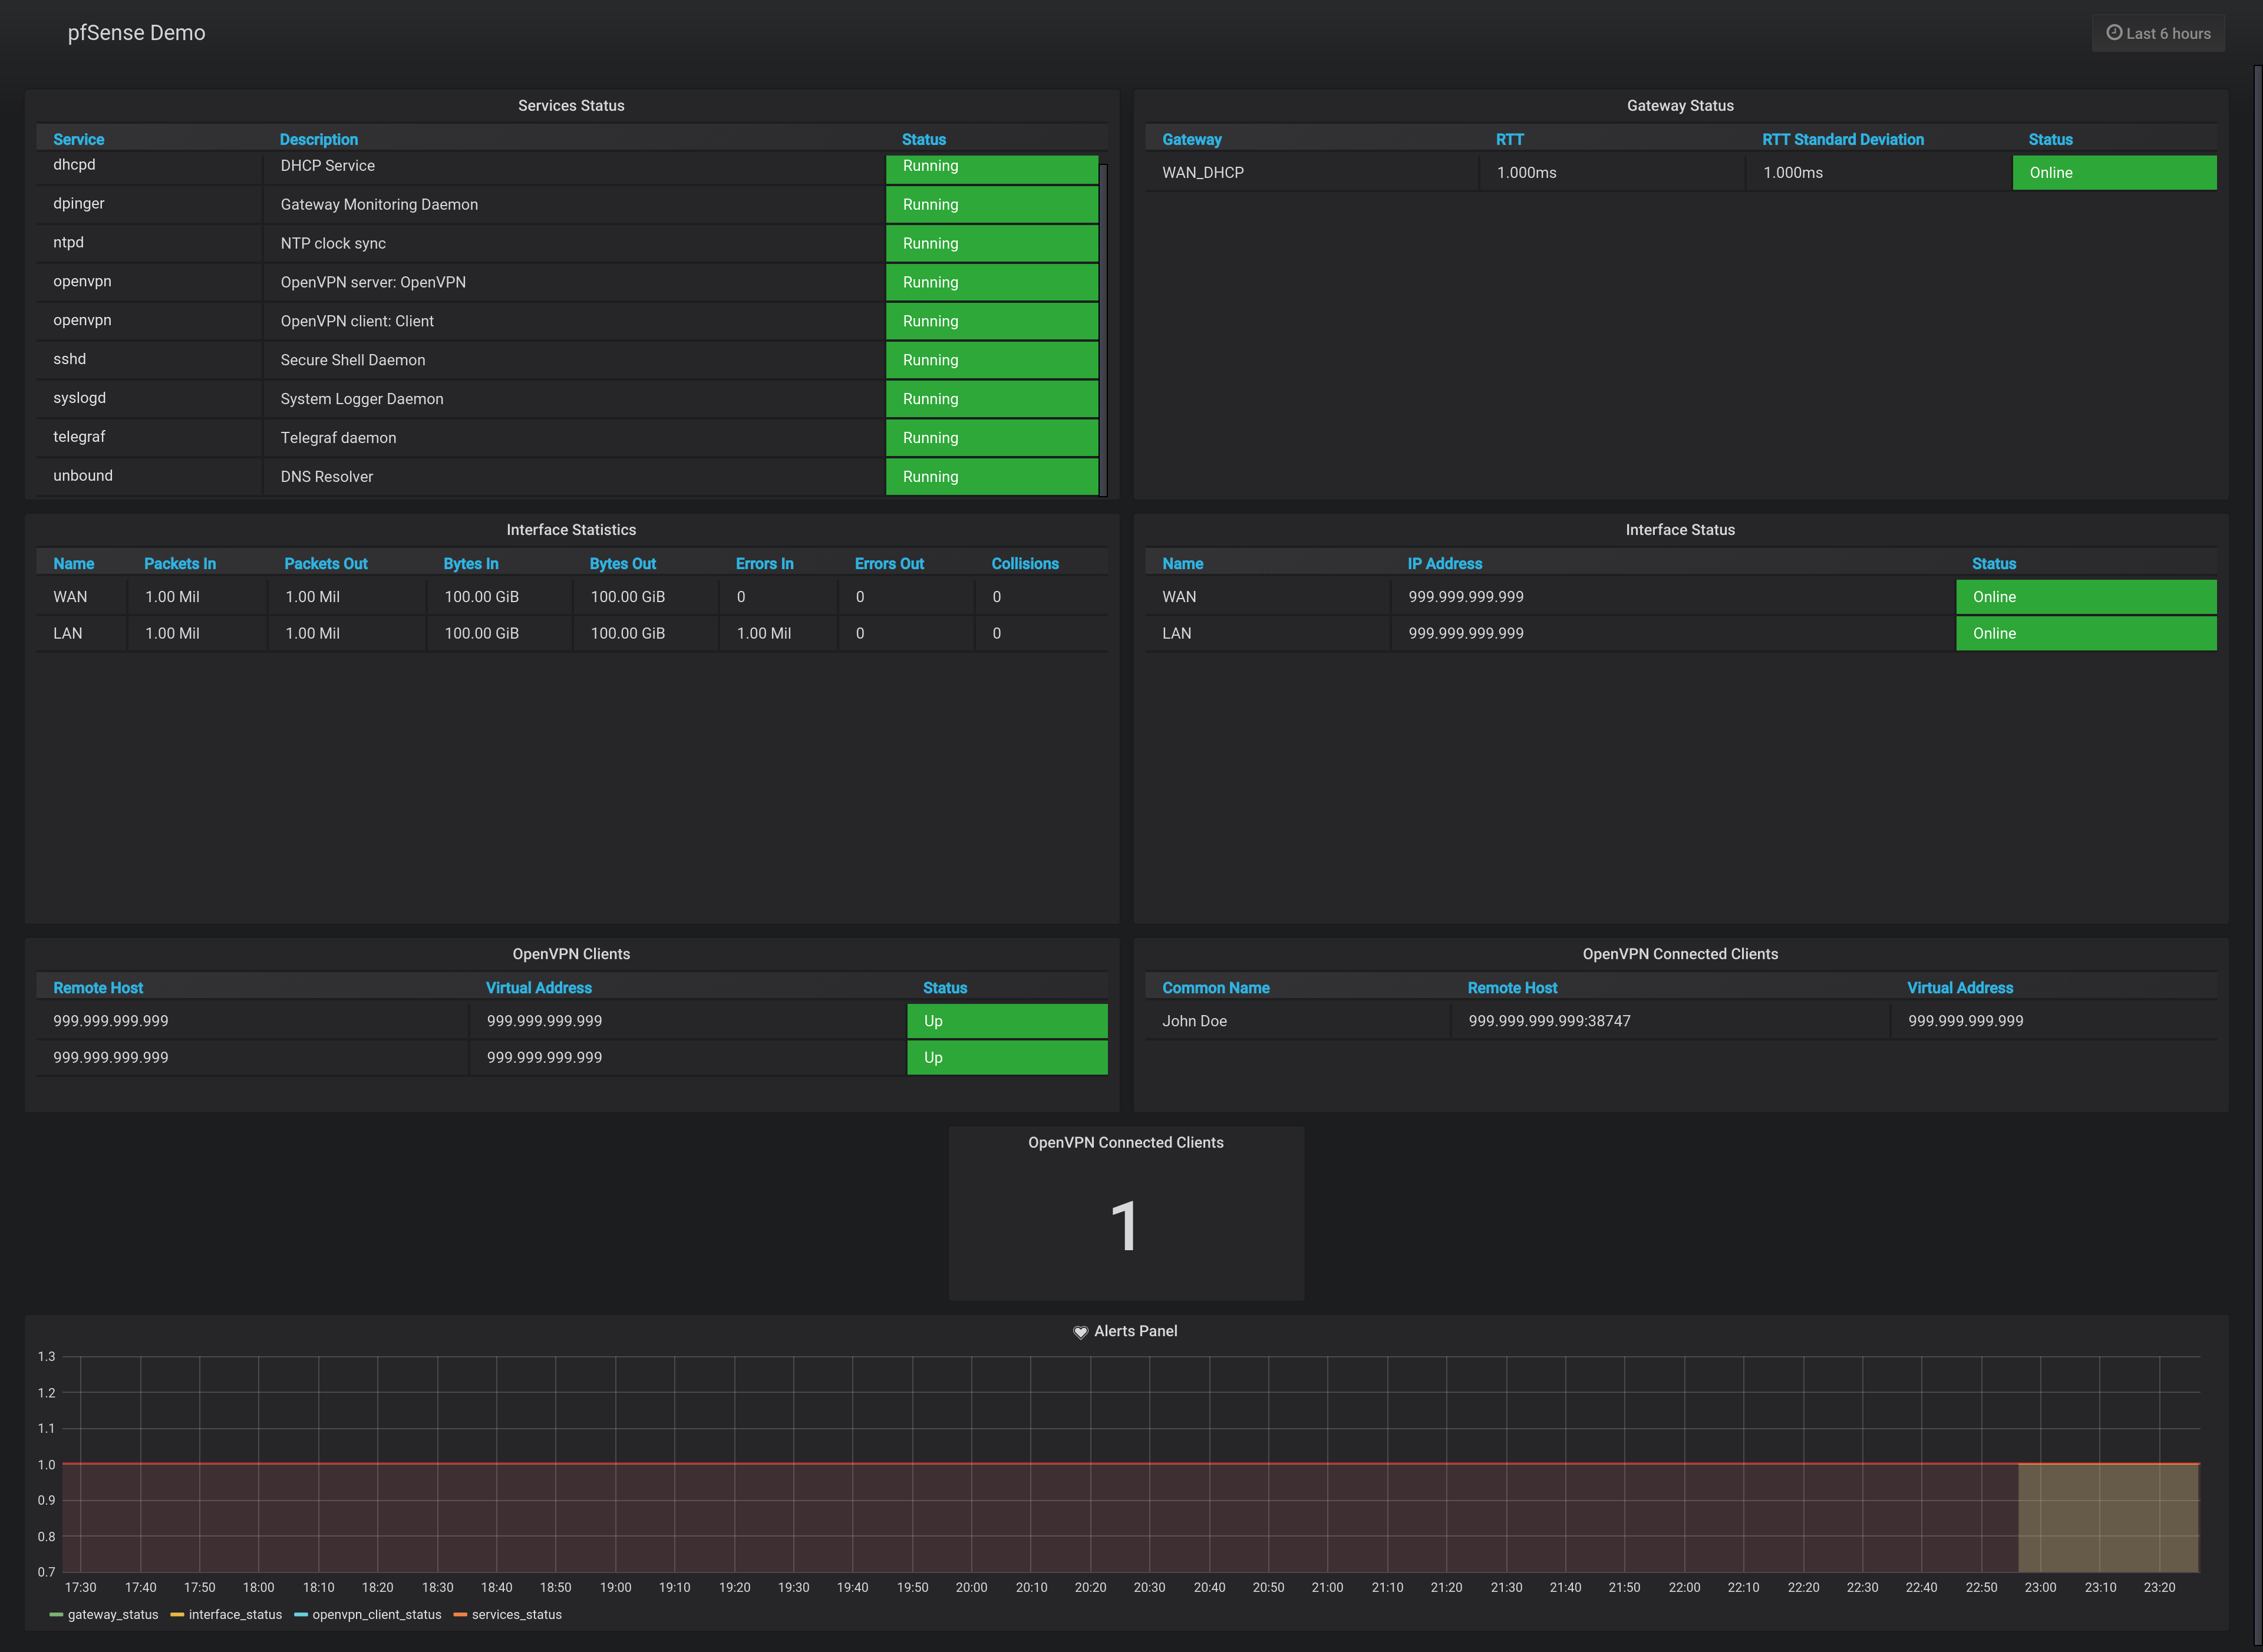Image resolution: width=2263 pixels, height=1652 pixels.
Task: Open the Gateway Status panel title menu
Action: (1680, 106)
